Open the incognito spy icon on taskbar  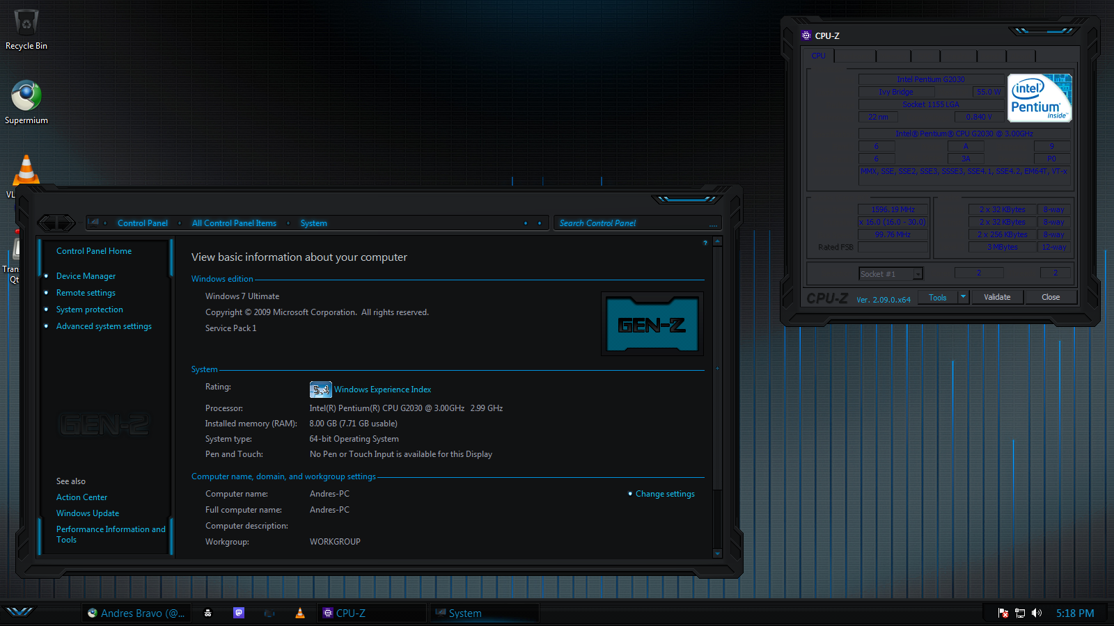207,613
